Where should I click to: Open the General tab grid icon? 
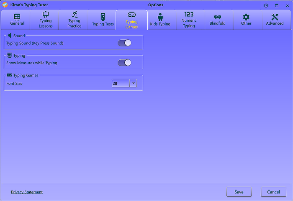click(x=17, y=17)
